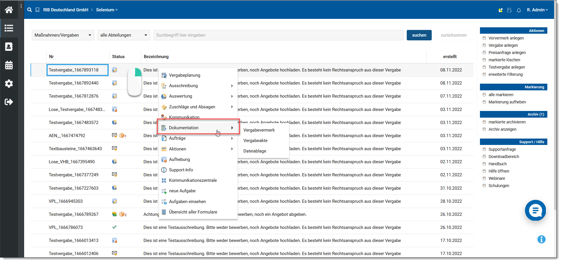The height and width of the screenshot is (262, 561).
Task: Expand the Aktionen submenu
Action: 232,149
